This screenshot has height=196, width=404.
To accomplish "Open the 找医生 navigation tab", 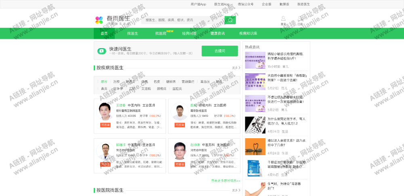I will tap(133, 34).
